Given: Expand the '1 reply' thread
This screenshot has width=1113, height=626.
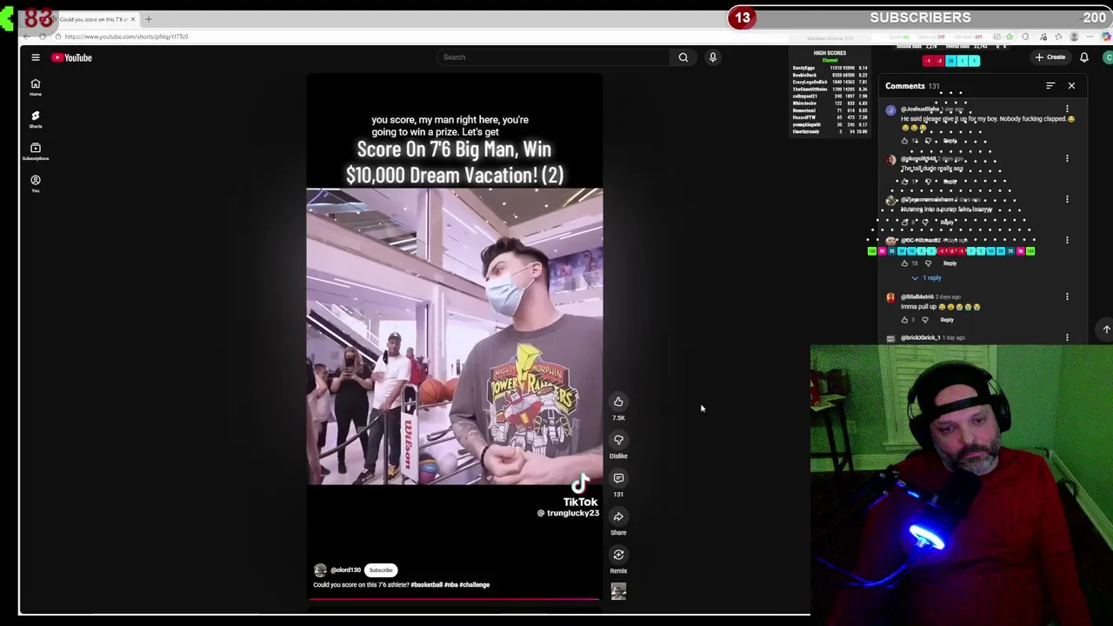Looking at the screenshot, I should click(x=927, y=278).
